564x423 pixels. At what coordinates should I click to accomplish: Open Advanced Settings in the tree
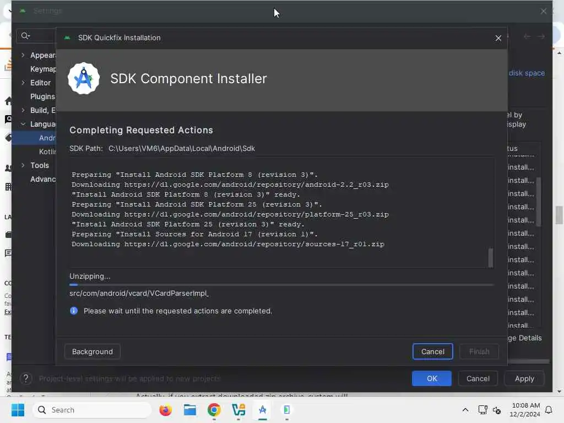point(43,179)
